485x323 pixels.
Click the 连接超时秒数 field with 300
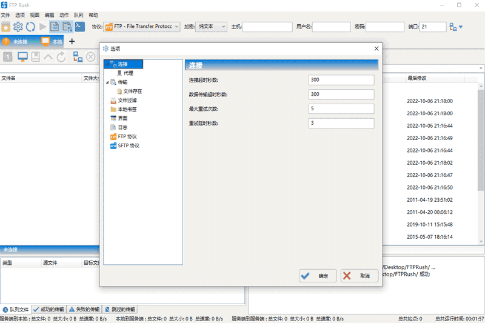pos(341,80)
